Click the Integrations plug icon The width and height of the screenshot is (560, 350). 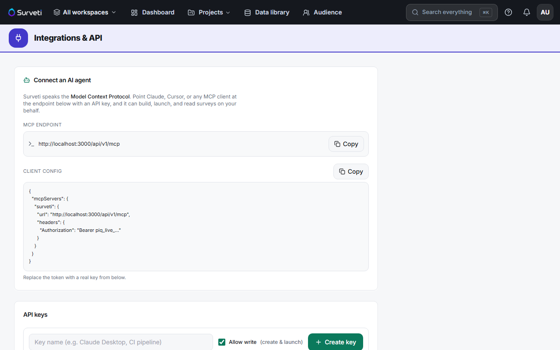(x=18, y=38)
